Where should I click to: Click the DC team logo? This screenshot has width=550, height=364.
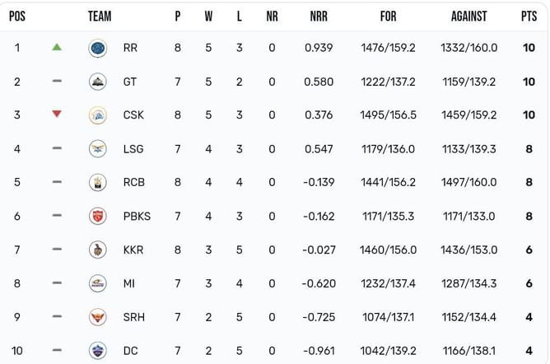click(97, 351)
